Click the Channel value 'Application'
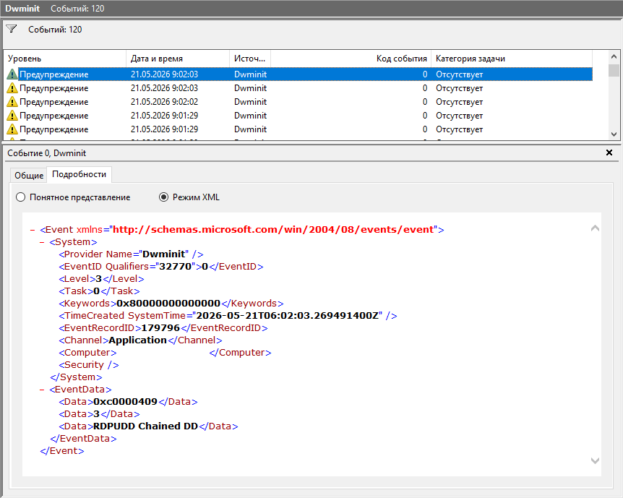 click(x=137, y=340)
